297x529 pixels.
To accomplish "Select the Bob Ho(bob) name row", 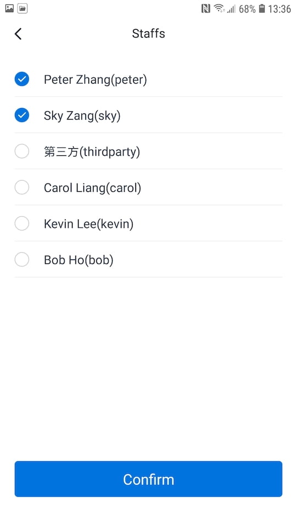I will [148, 260].
